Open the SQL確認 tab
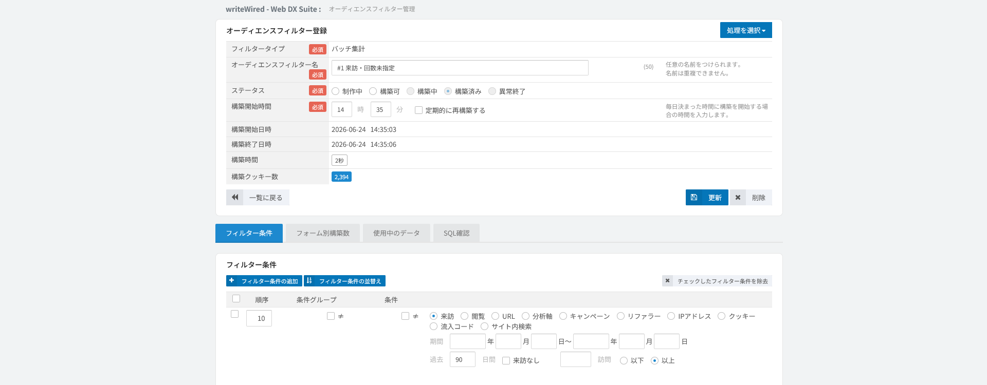This screenshot has height=385, width=987. click(456, 233)
